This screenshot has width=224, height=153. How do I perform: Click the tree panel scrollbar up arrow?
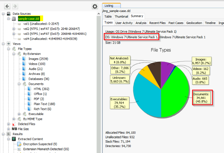click(x=99, y=14)
